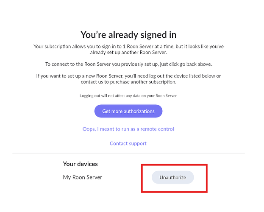Click 'already set up another Roon Server' text

tap(128, 53)
